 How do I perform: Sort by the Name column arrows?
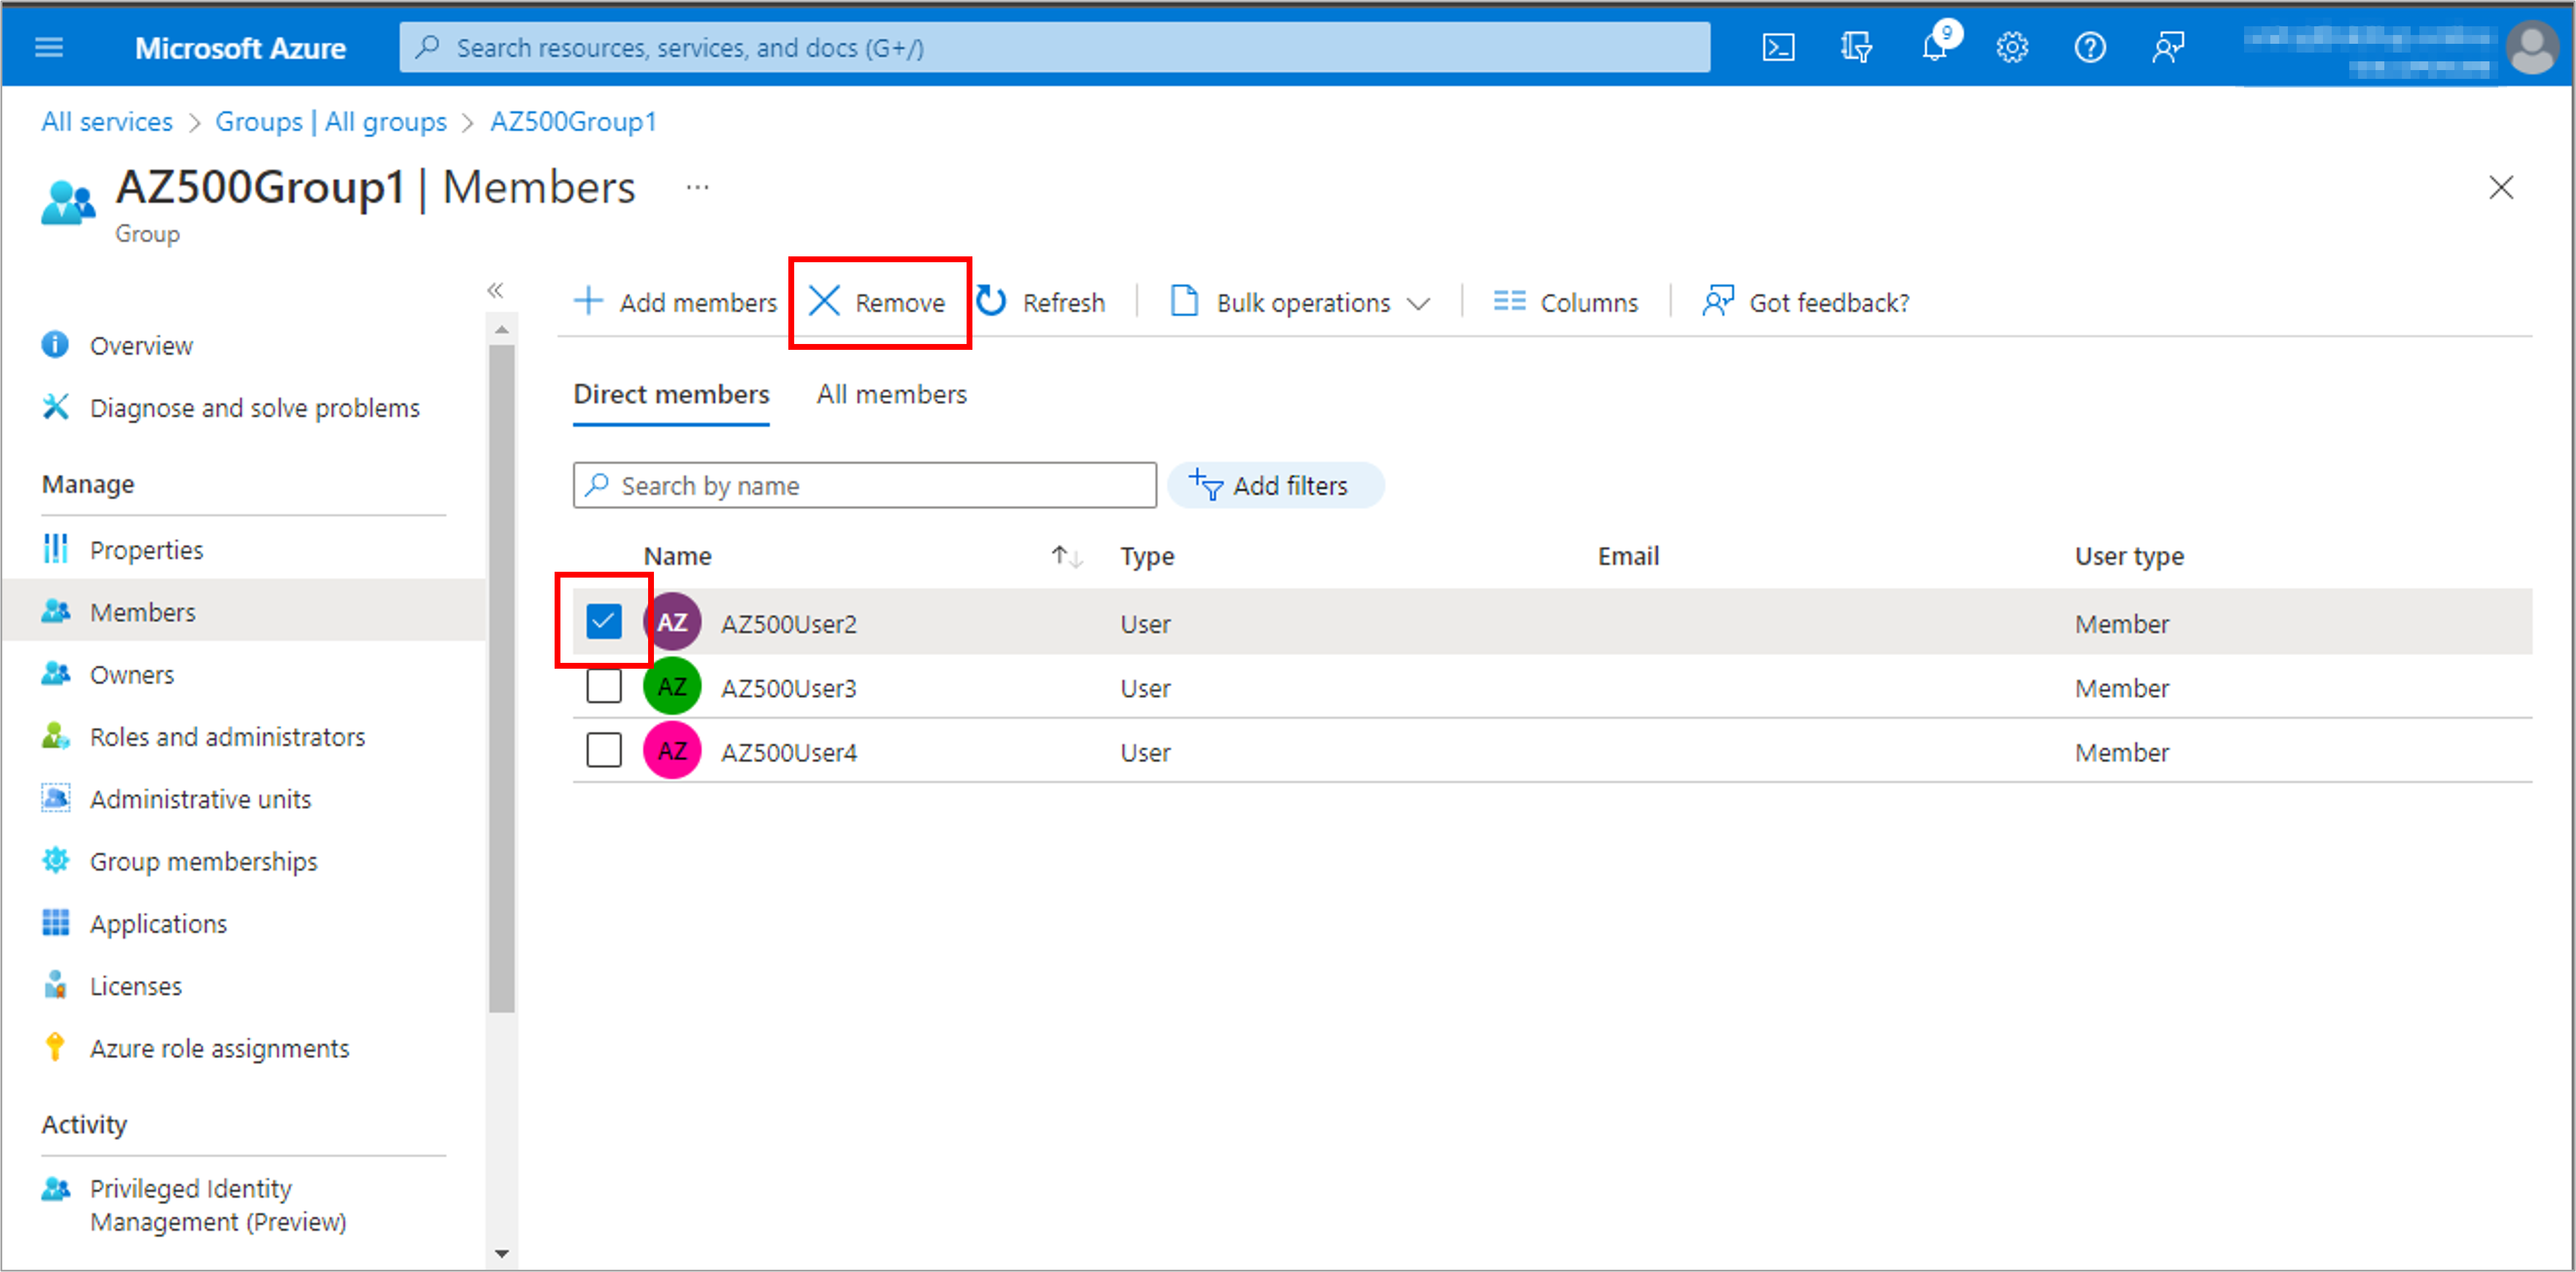point(1066,557)
